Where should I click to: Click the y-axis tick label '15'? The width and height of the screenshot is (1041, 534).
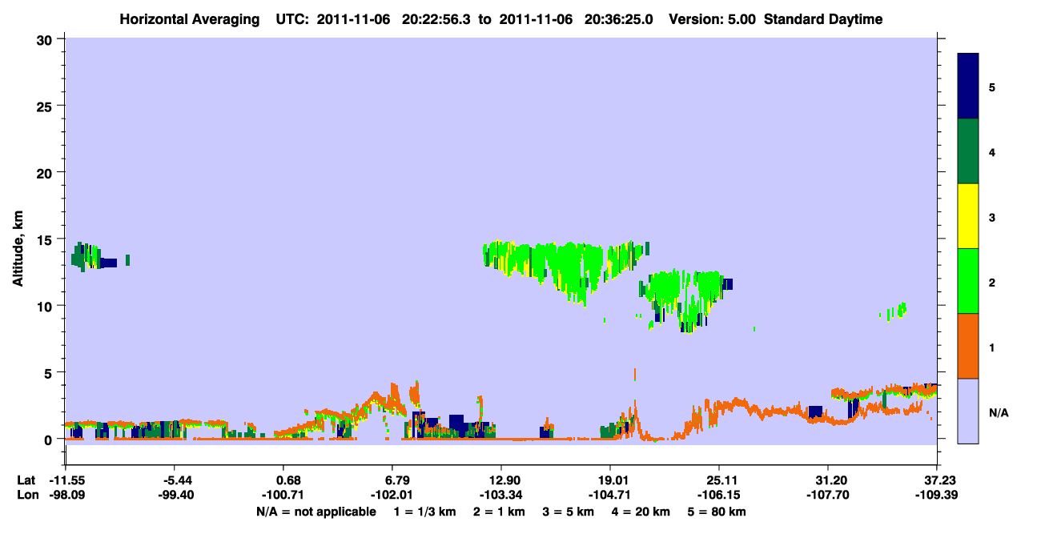click(x=46, y=239)
